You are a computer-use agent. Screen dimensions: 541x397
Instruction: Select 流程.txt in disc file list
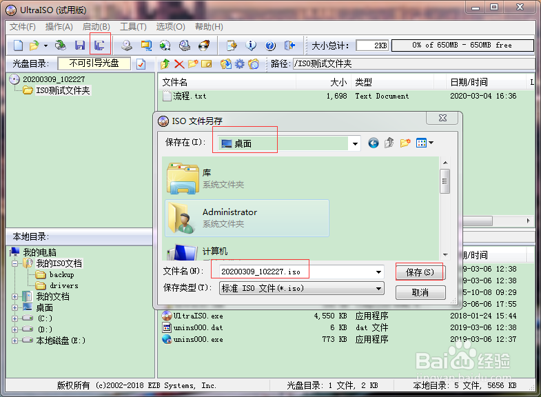190,96
